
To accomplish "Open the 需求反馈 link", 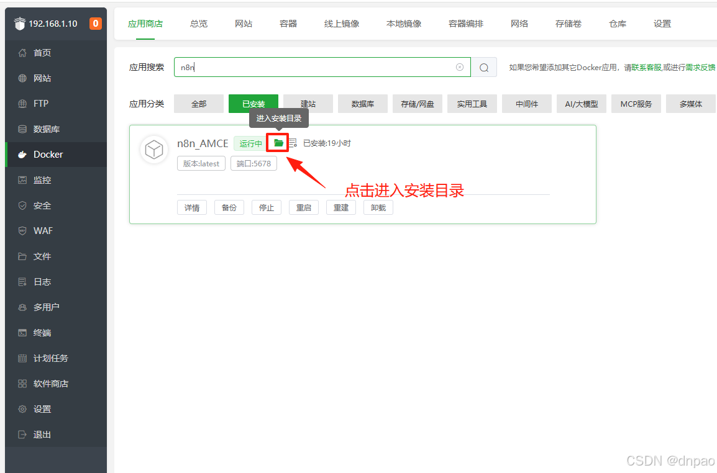I will [x=701, y=67].
